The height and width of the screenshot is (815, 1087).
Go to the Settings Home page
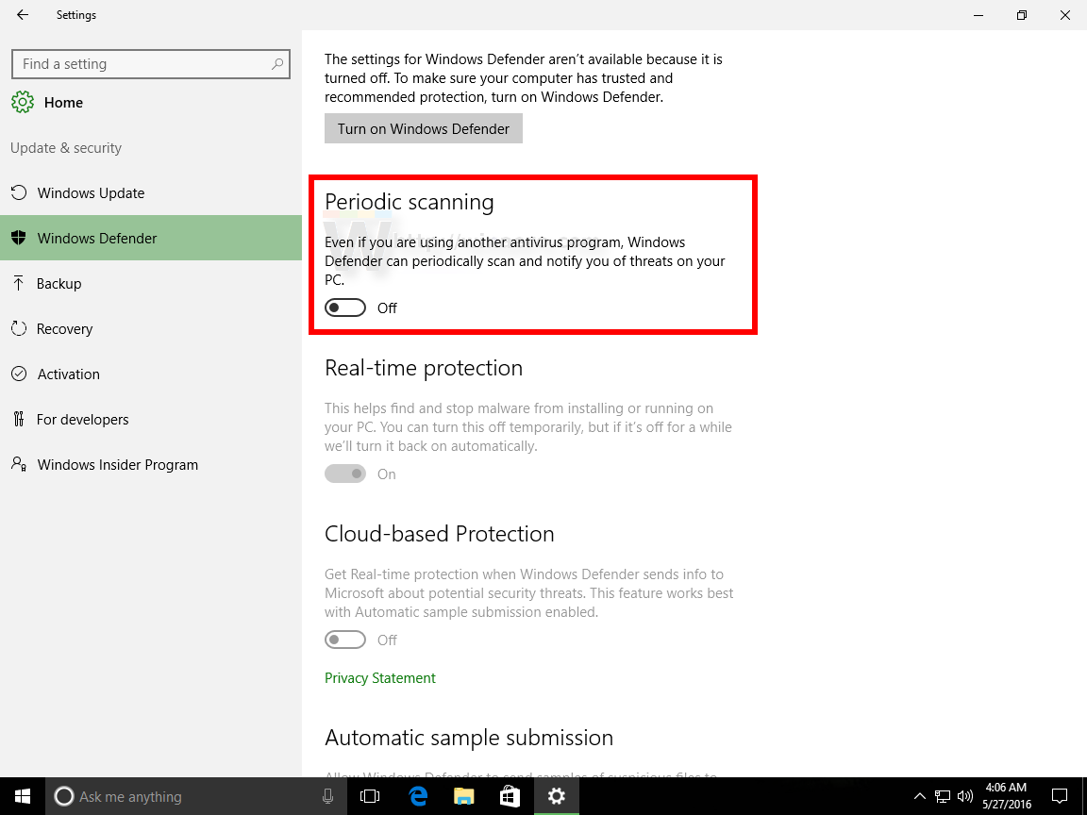click(63, 102)
